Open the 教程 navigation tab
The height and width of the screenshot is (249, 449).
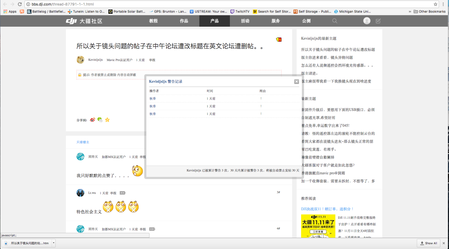click(154, 21)
